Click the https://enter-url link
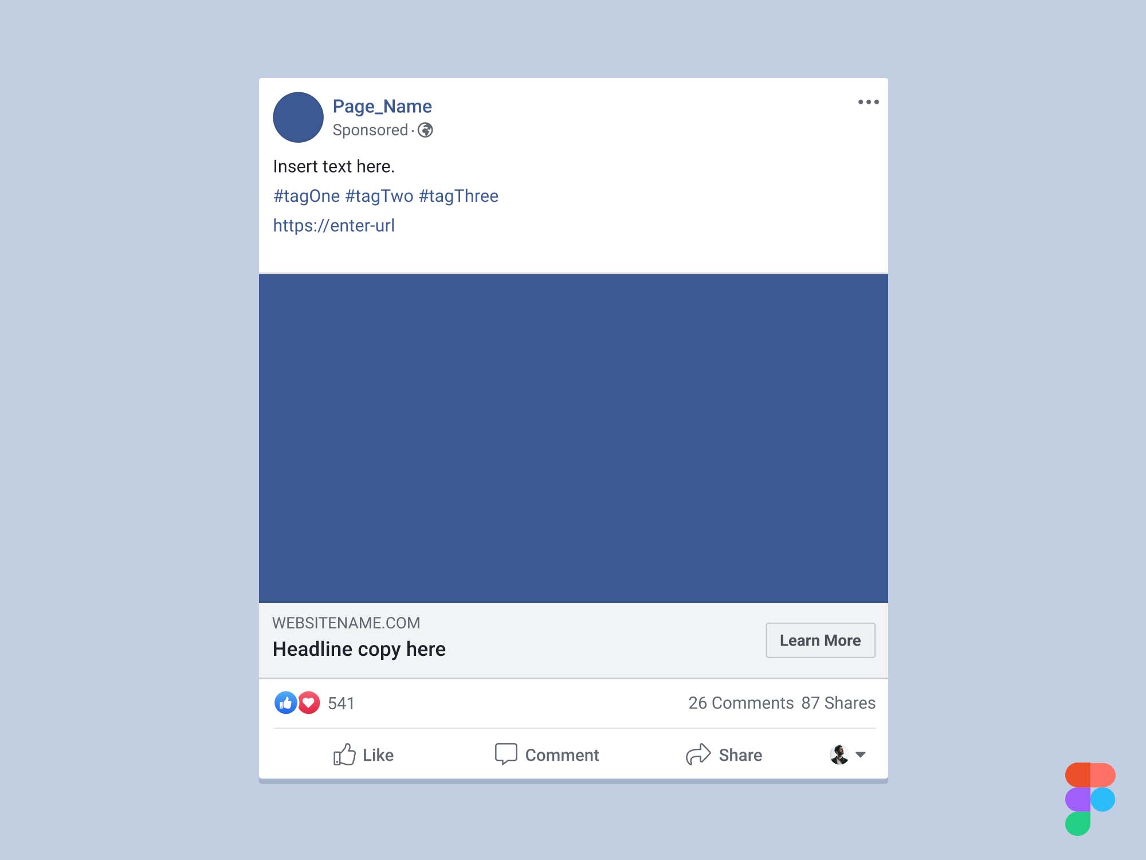 (334, 225)
